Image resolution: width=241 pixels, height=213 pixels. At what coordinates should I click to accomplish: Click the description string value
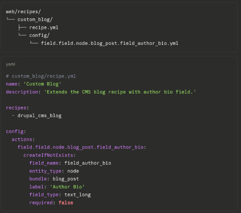click(x=120, y=92)
